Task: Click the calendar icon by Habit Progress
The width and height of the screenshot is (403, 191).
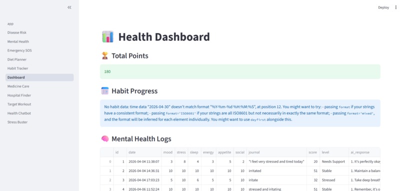Action: coord(105,91)
